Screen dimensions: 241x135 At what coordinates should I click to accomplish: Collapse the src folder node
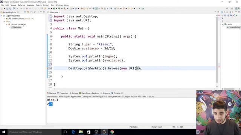coord(4,21)
